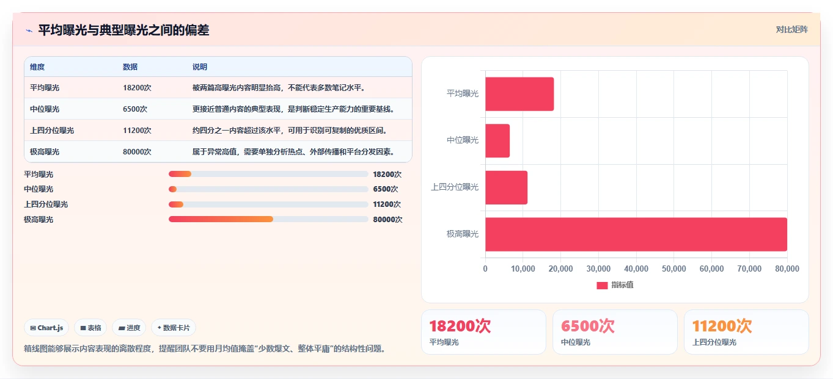Click the page title 平均曝光与典型曝光之间的偏差
Viewport: 833px width, 379px height.
[123, 30]
